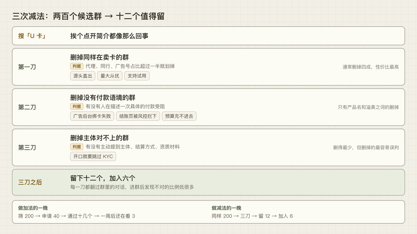Click heading 删掉没有付款语境的群
The image size is (417, 234).
pyautogui.click(x=103, y=97)
